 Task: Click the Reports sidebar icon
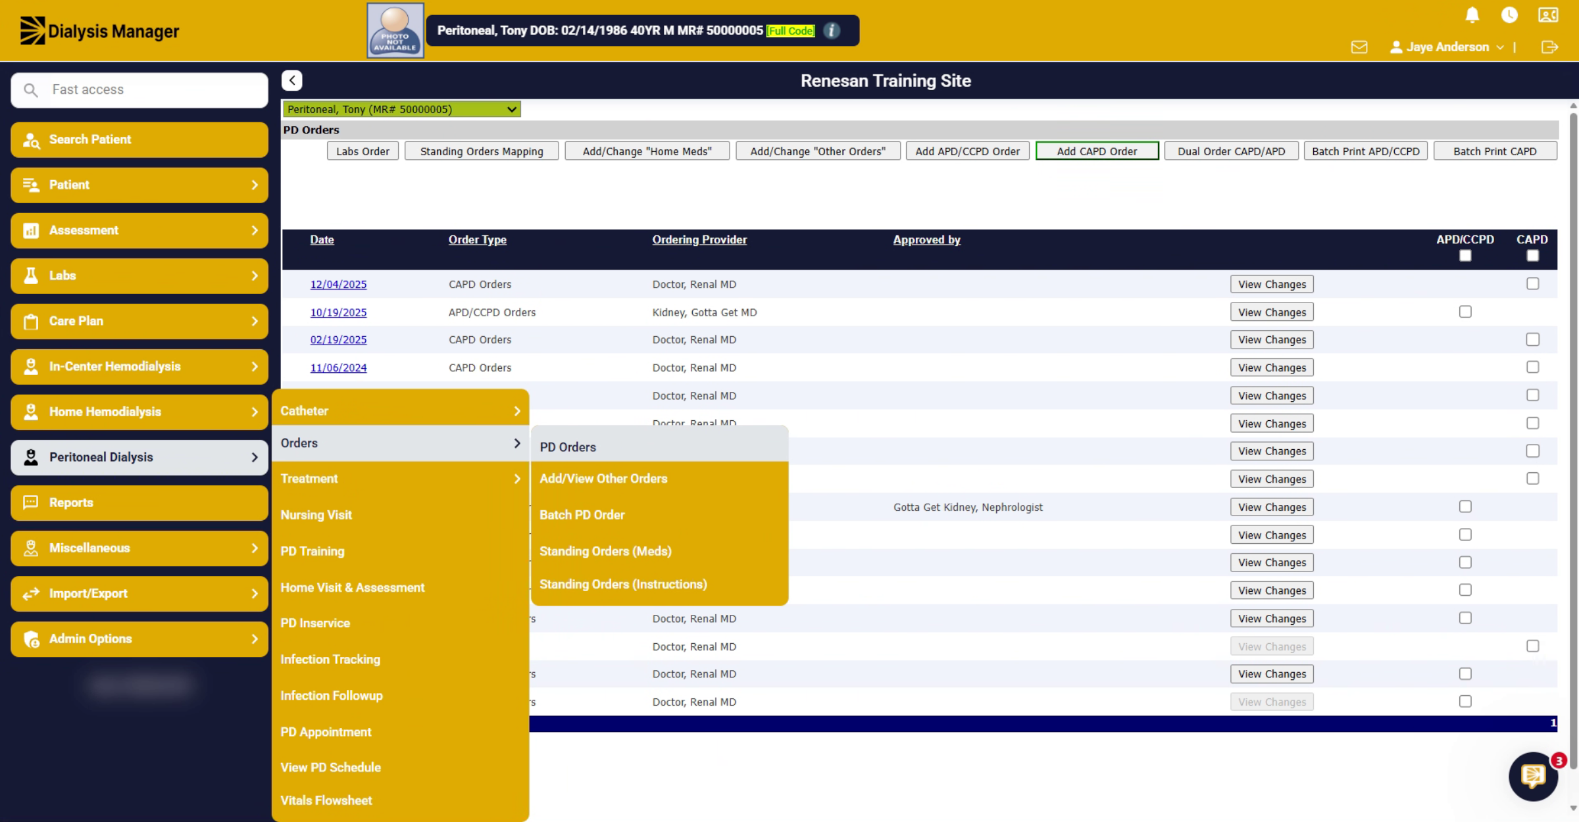click(x=31, y=502)
